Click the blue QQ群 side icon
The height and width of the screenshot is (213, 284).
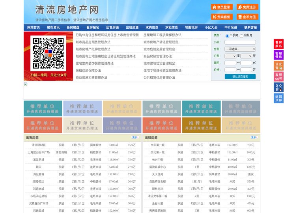(278, 88)
